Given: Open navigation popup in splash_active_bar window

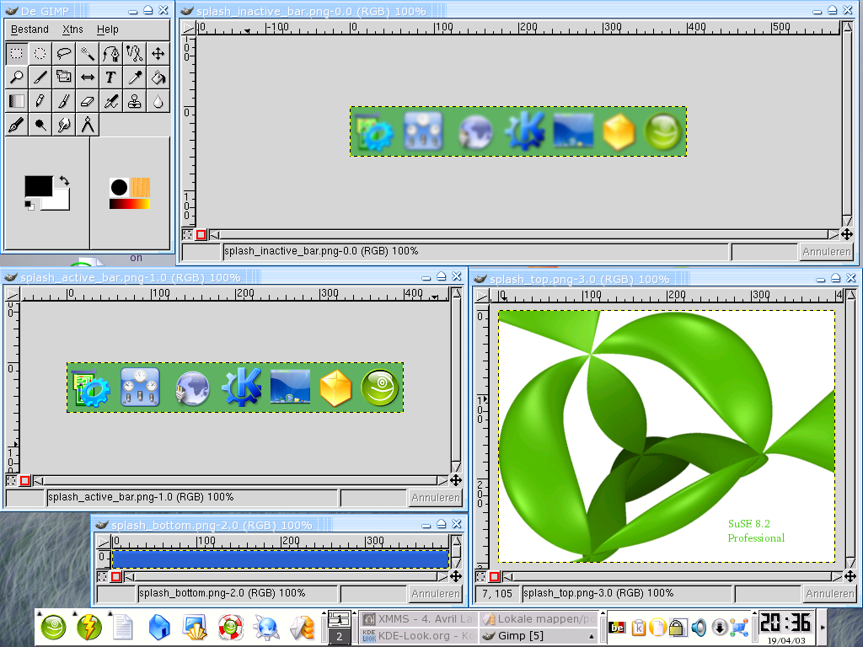Looking at the screenshot, I should (x=456, y=481).
